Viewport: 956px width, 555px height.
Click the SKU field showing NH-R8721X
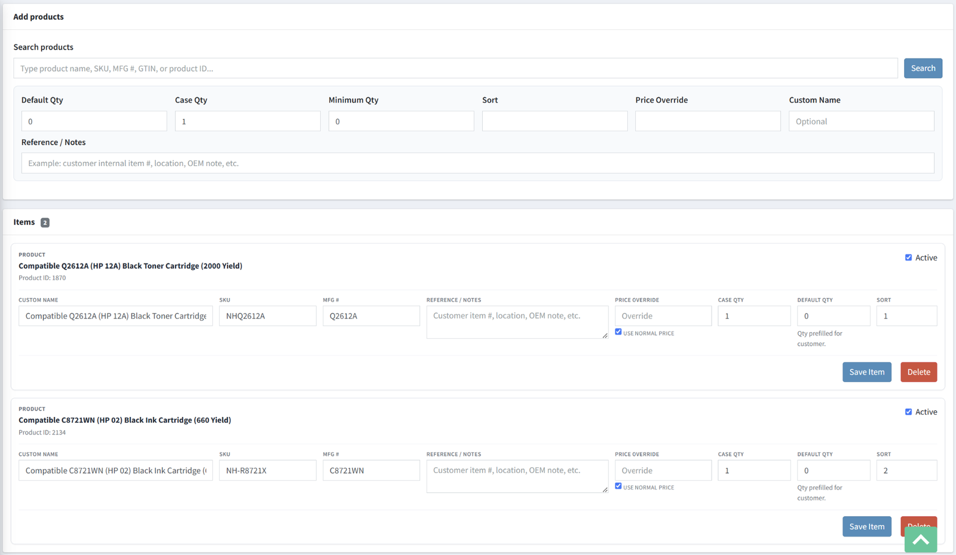268,470
